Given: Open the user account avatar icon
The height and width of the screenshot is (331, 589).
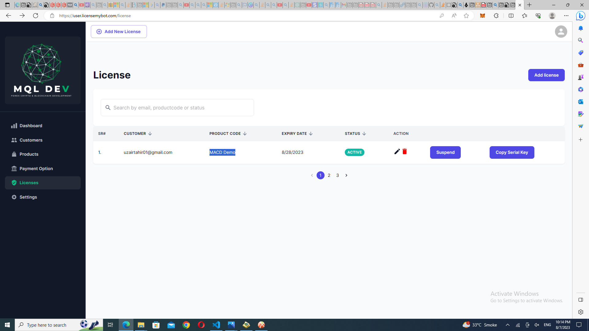Looking at the screenshot, I should click(x=561, y=32).
